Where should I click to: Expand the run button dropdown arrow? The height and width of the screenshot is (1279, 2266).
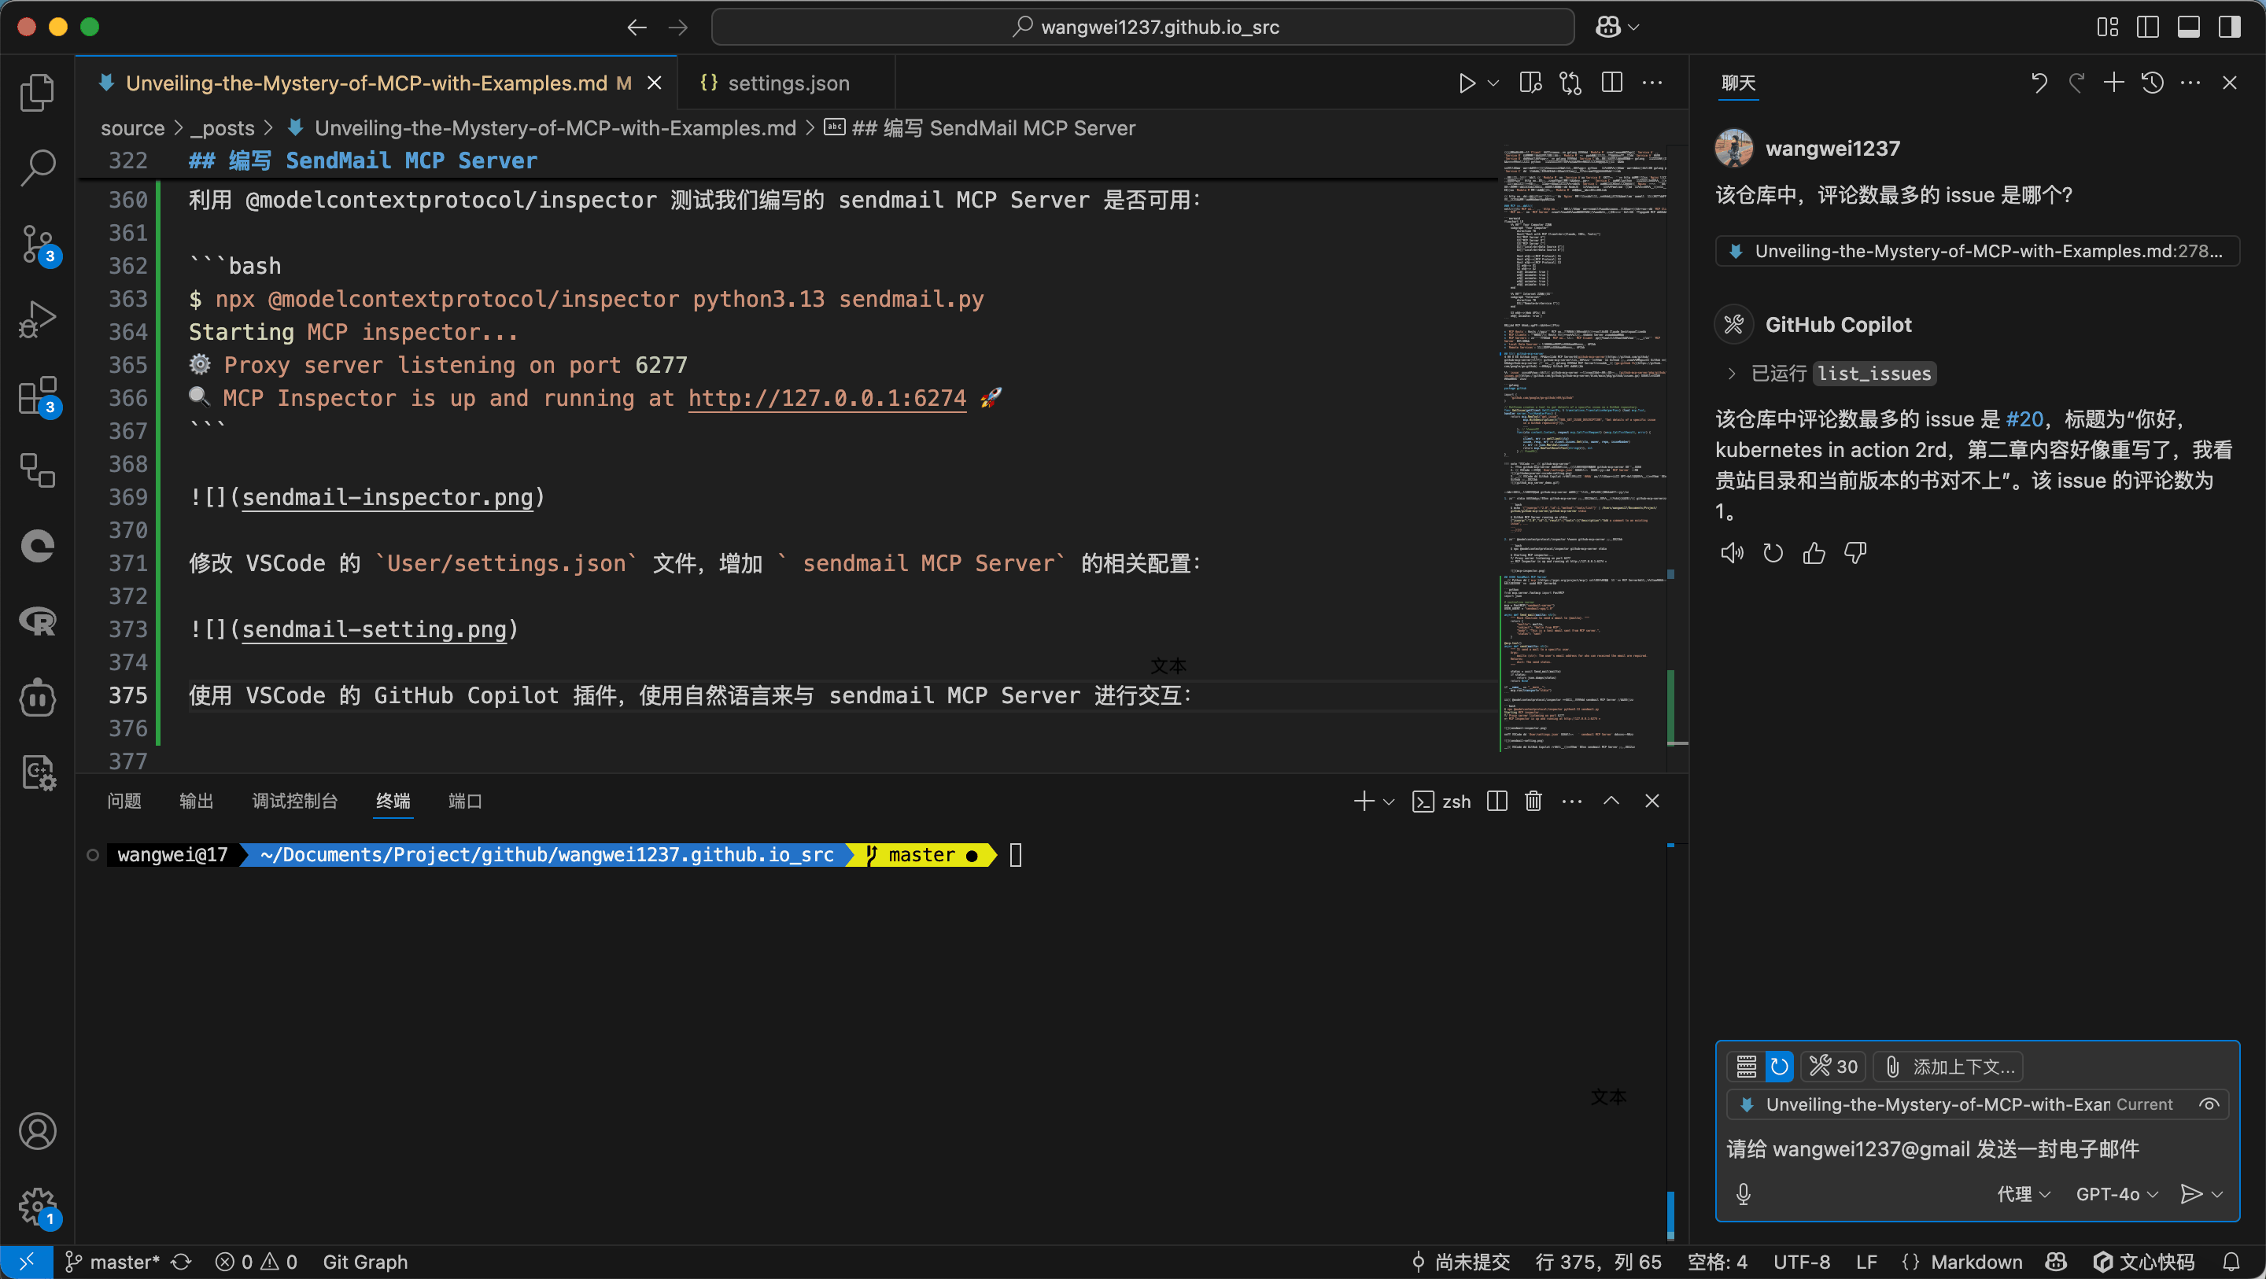coord(1493,83)
